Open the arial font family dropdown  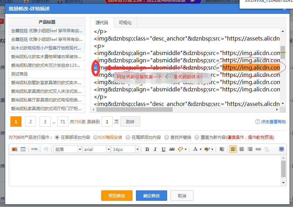(96, 149)
